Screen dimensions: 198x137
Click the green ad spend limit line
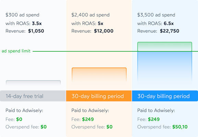115,51
